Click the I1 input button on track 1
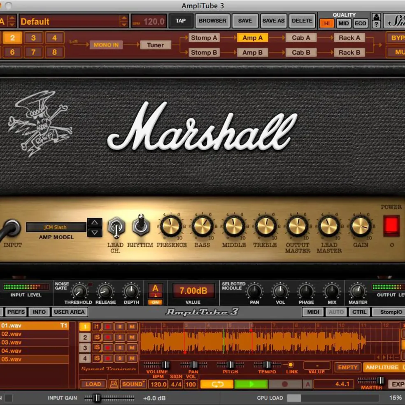This screenshot has width=405, height=405. click(96, 327)
